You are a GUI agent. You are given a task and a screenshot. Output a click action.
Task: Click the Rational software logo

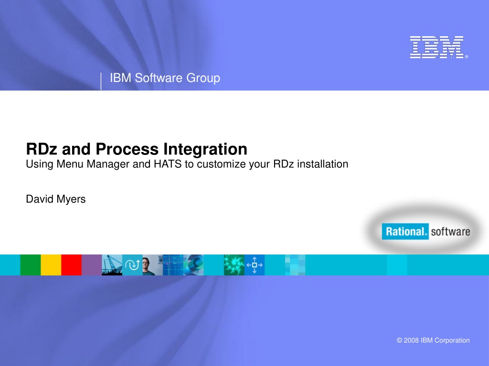pyautogui.click(x=425, y=231)
